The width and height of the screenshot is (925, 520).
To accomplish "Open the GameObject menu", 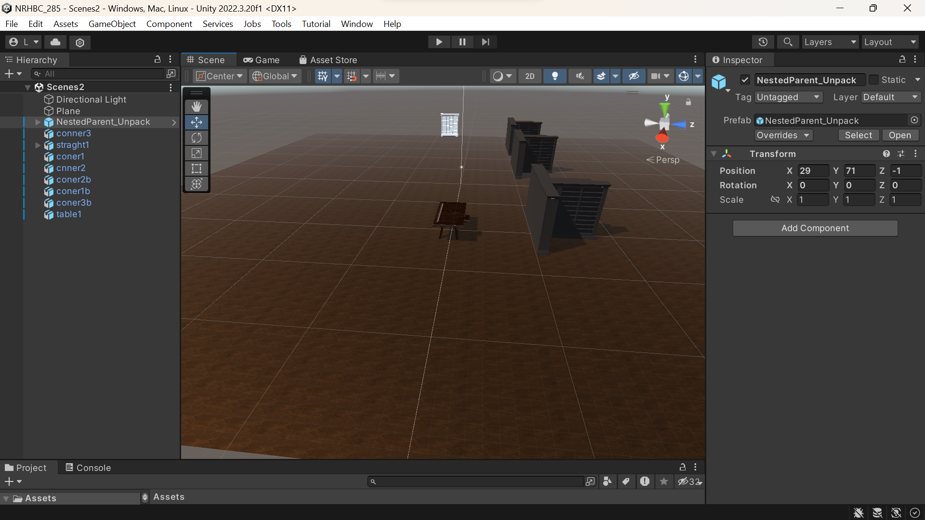I will 112,24.
